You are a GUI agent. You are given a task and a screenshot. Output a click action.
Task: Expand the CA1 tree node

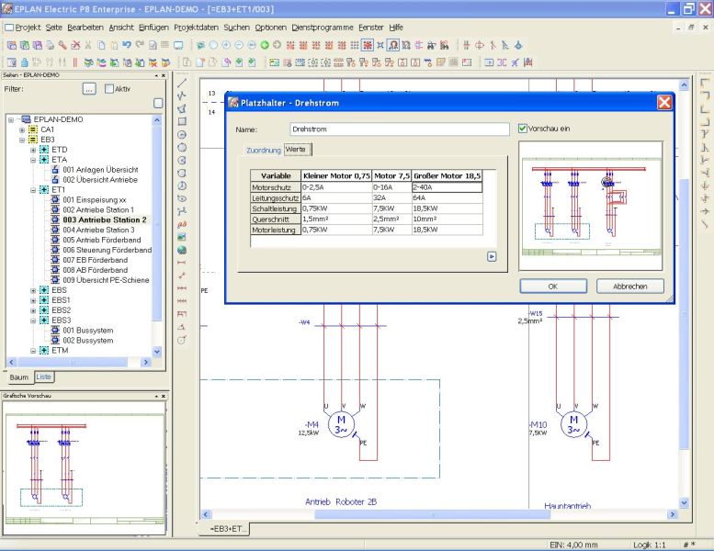pos(22,129)
